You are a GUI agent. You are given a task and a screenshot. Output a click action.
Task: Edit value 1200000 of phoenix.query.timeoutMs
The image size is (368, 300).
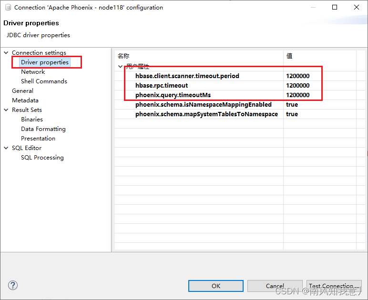[x=297, y=95]
